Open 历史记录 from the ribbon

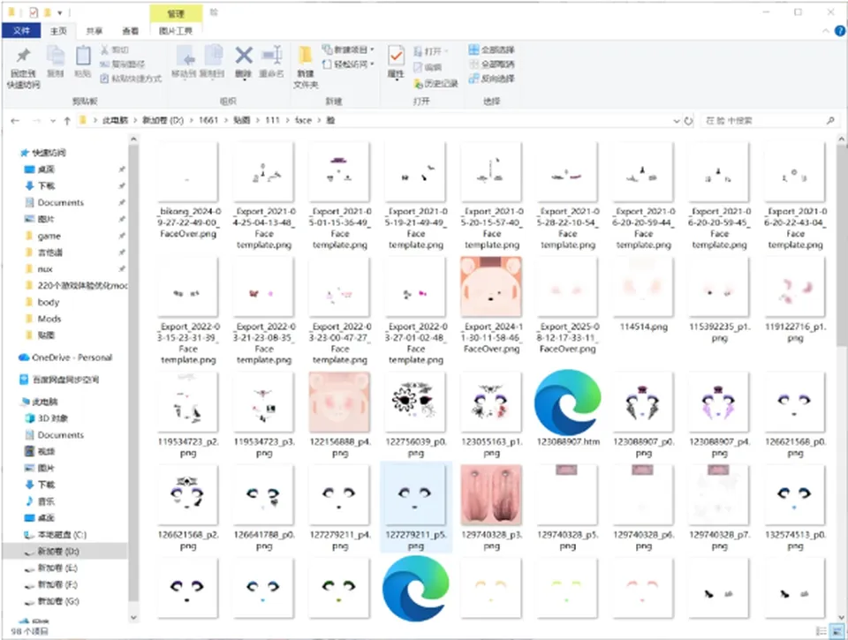pos(435,84)
